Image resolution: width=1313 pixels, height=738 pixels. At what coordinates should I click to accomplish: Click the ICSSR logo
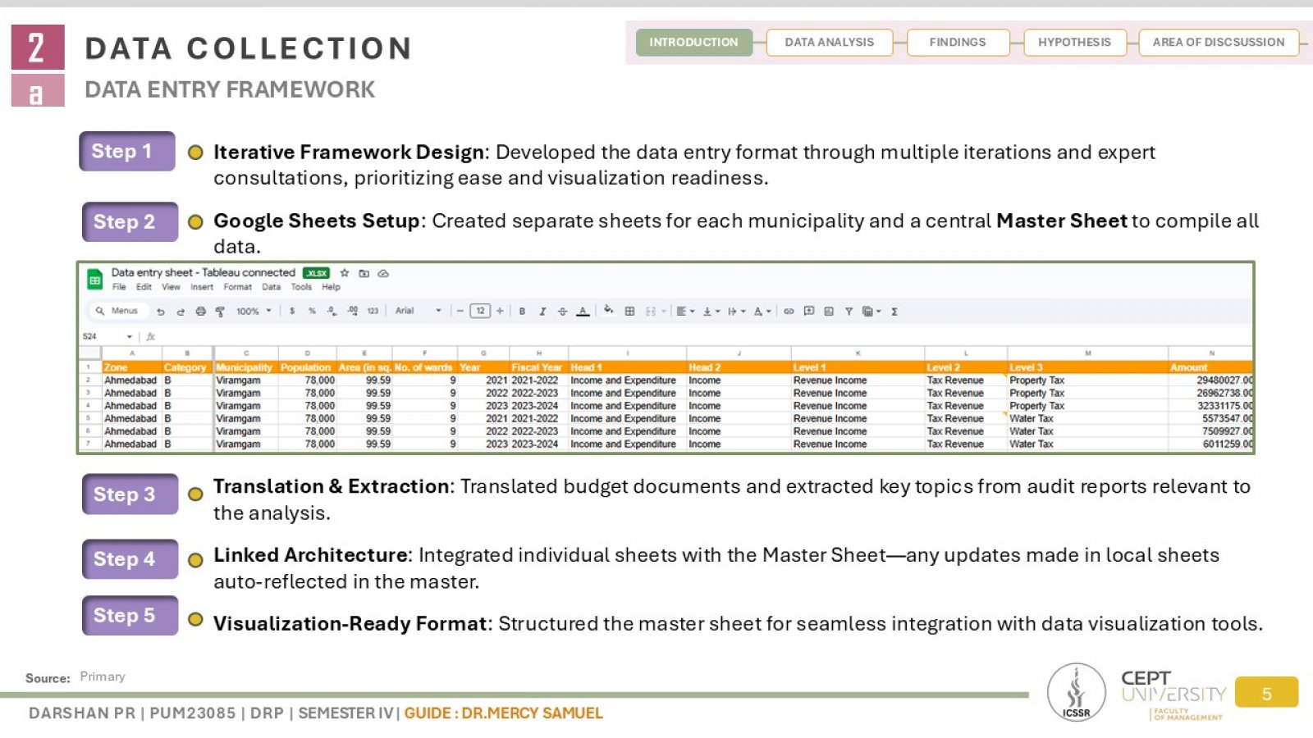click(x=1076, y=692)
